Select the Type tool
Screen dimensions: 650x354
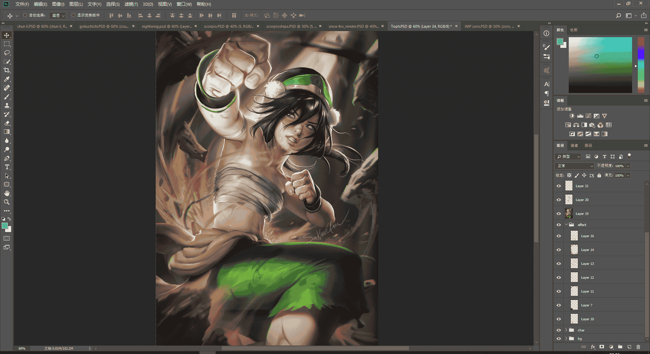tap(7, 167)
